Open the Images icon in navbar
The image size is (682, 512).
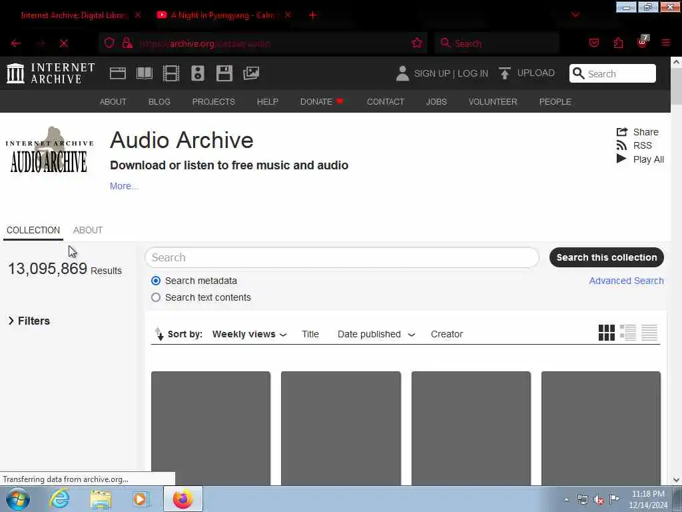click(251, 73)
